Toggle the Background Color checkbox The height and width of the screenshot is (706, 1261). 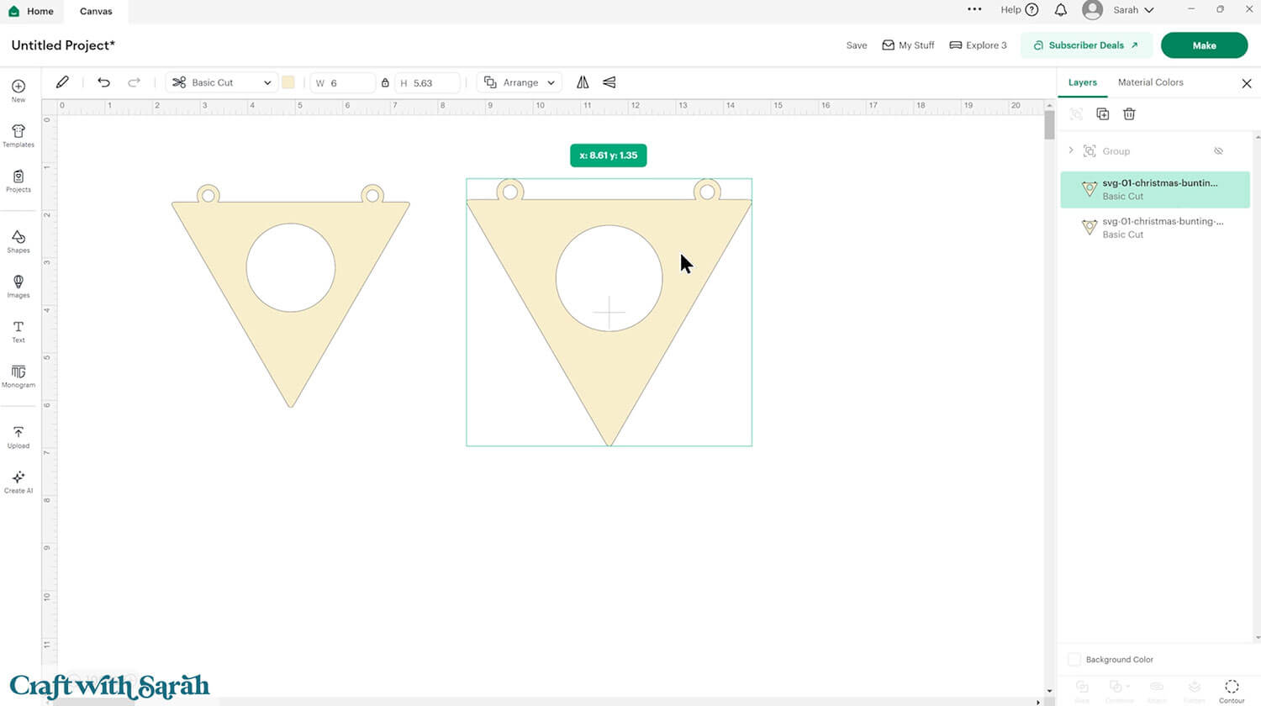coord(1074,659)
